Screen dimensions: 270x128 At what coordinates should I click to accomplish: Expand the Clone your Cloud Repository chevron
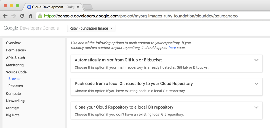coord(256,107)
